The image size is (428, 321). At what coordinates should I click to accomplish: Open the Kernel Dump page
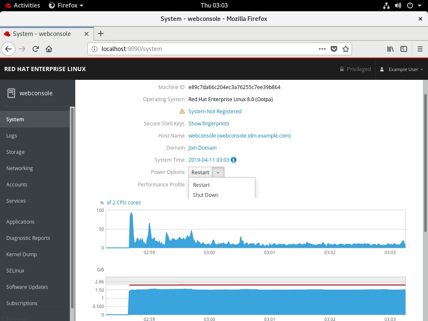[35, 255]
